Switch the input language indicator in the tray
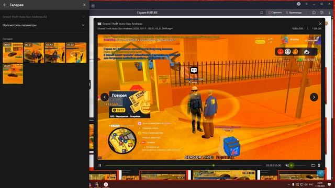The height and width of the screenshot is (188, 335). point(311,184)
